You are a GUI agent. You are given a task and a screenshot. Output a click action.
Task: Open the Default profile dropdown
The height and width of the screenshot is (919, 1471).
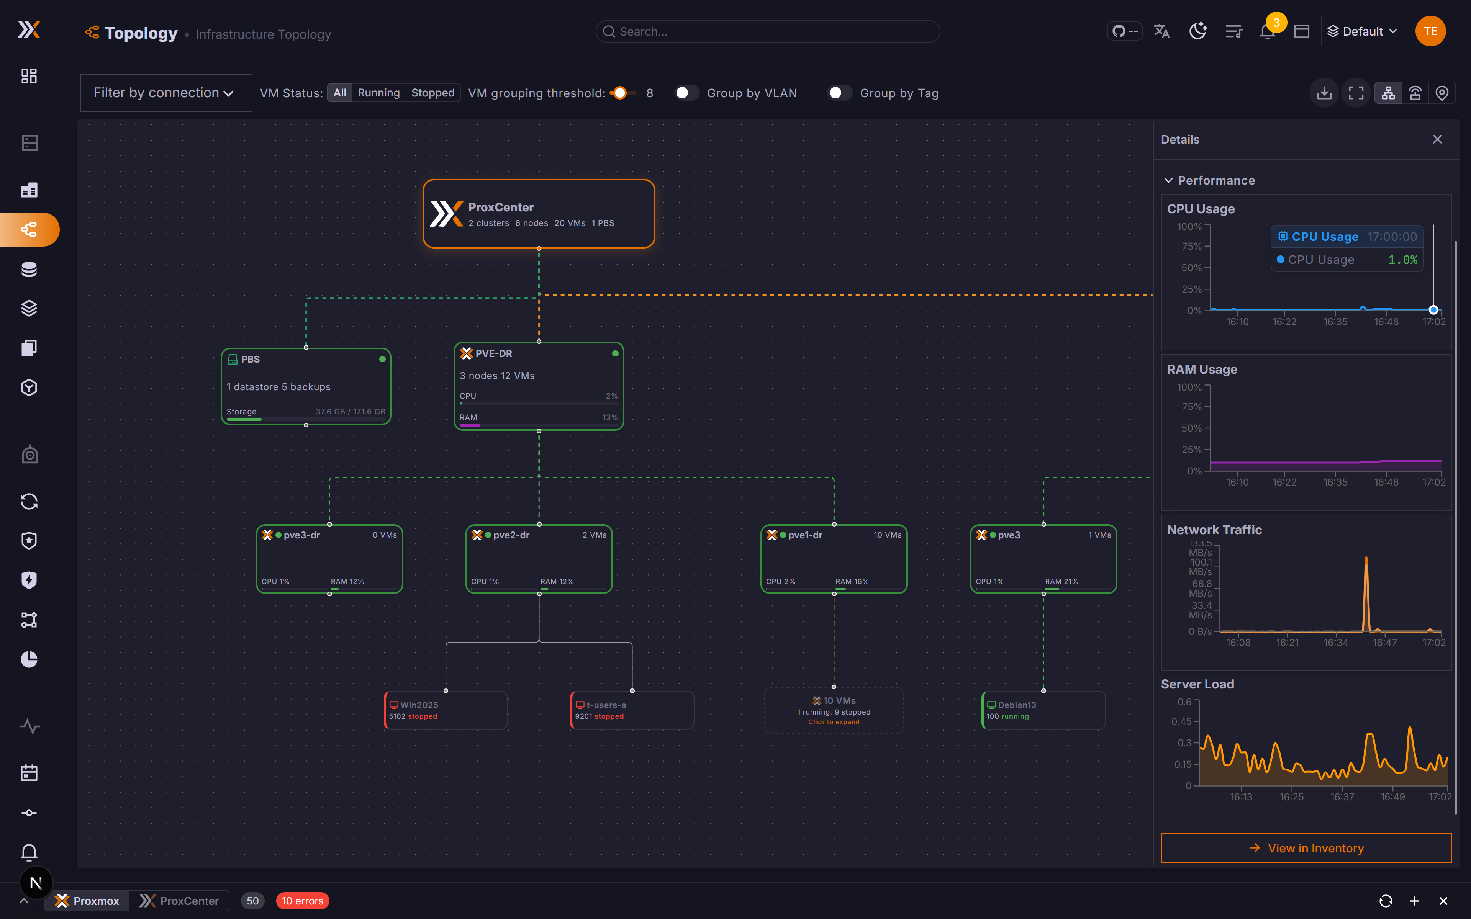(1362, 31)
